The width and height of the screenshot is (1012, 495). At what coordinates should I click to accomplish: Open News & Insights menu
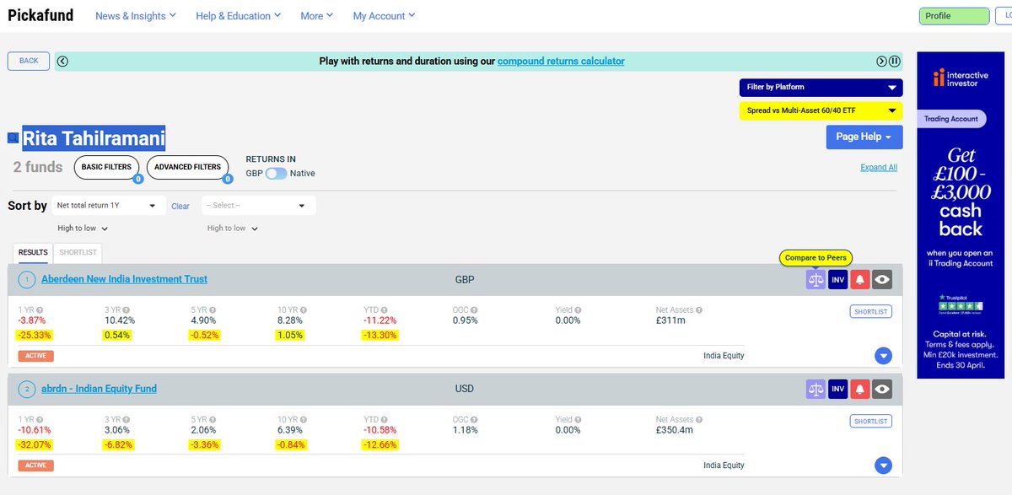(x=136, y=16)
